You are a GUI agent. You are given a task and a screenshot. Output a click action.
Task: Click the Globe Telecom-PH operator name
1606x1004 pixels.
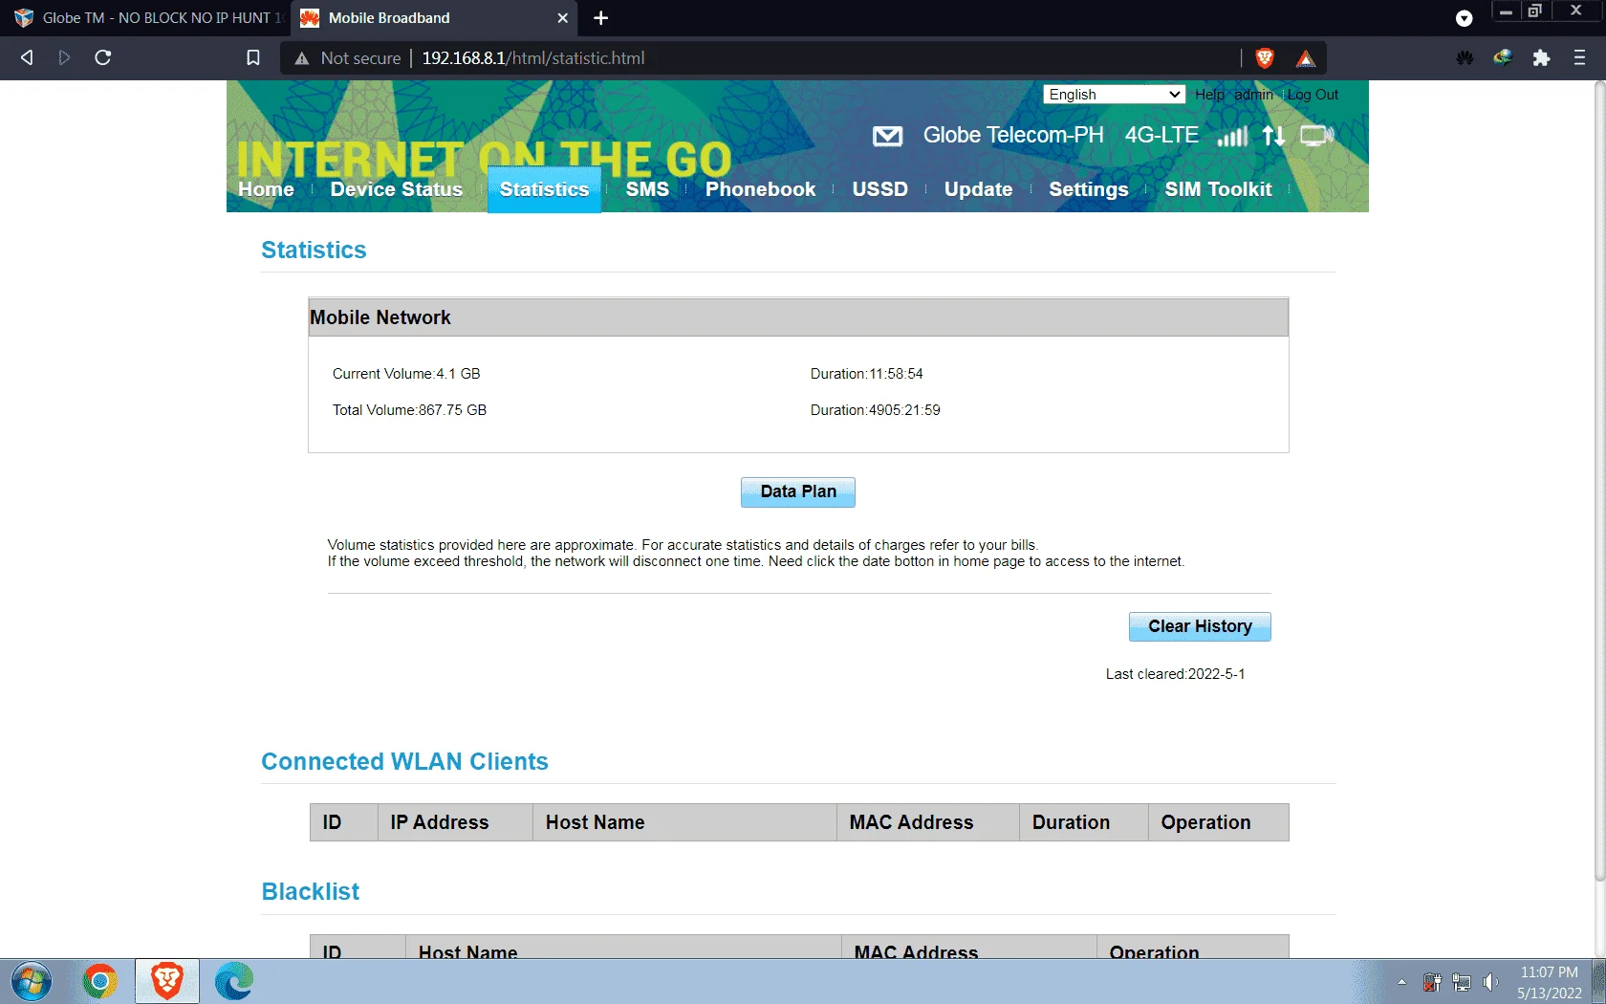point(1013,135)
